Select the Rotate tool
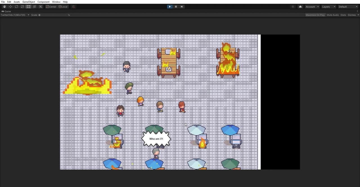 16,6
